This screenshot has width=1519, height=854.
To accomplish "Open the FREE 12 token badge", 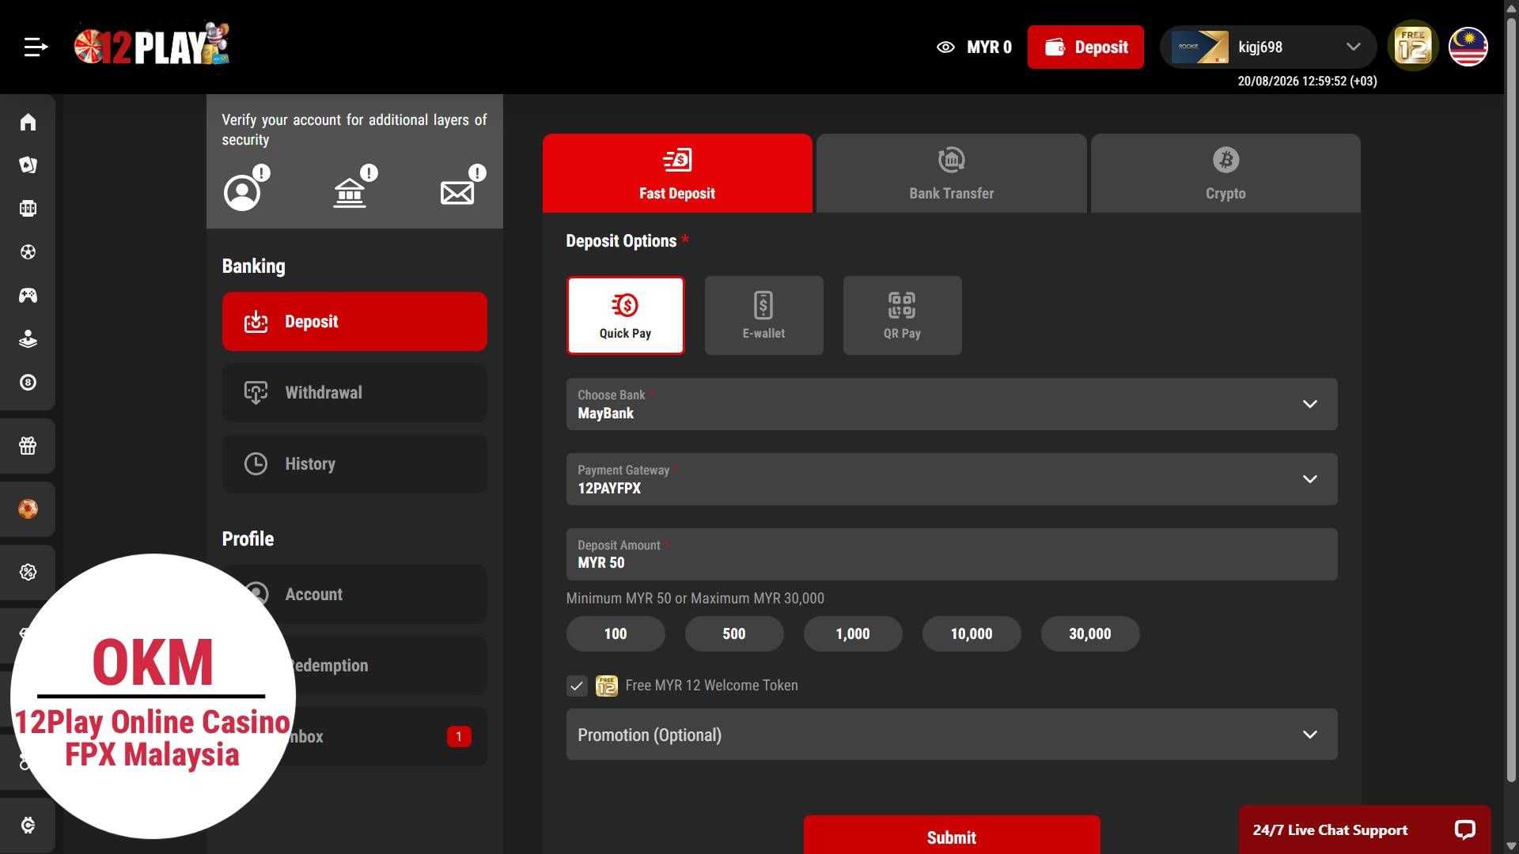I will (1413, 46).
